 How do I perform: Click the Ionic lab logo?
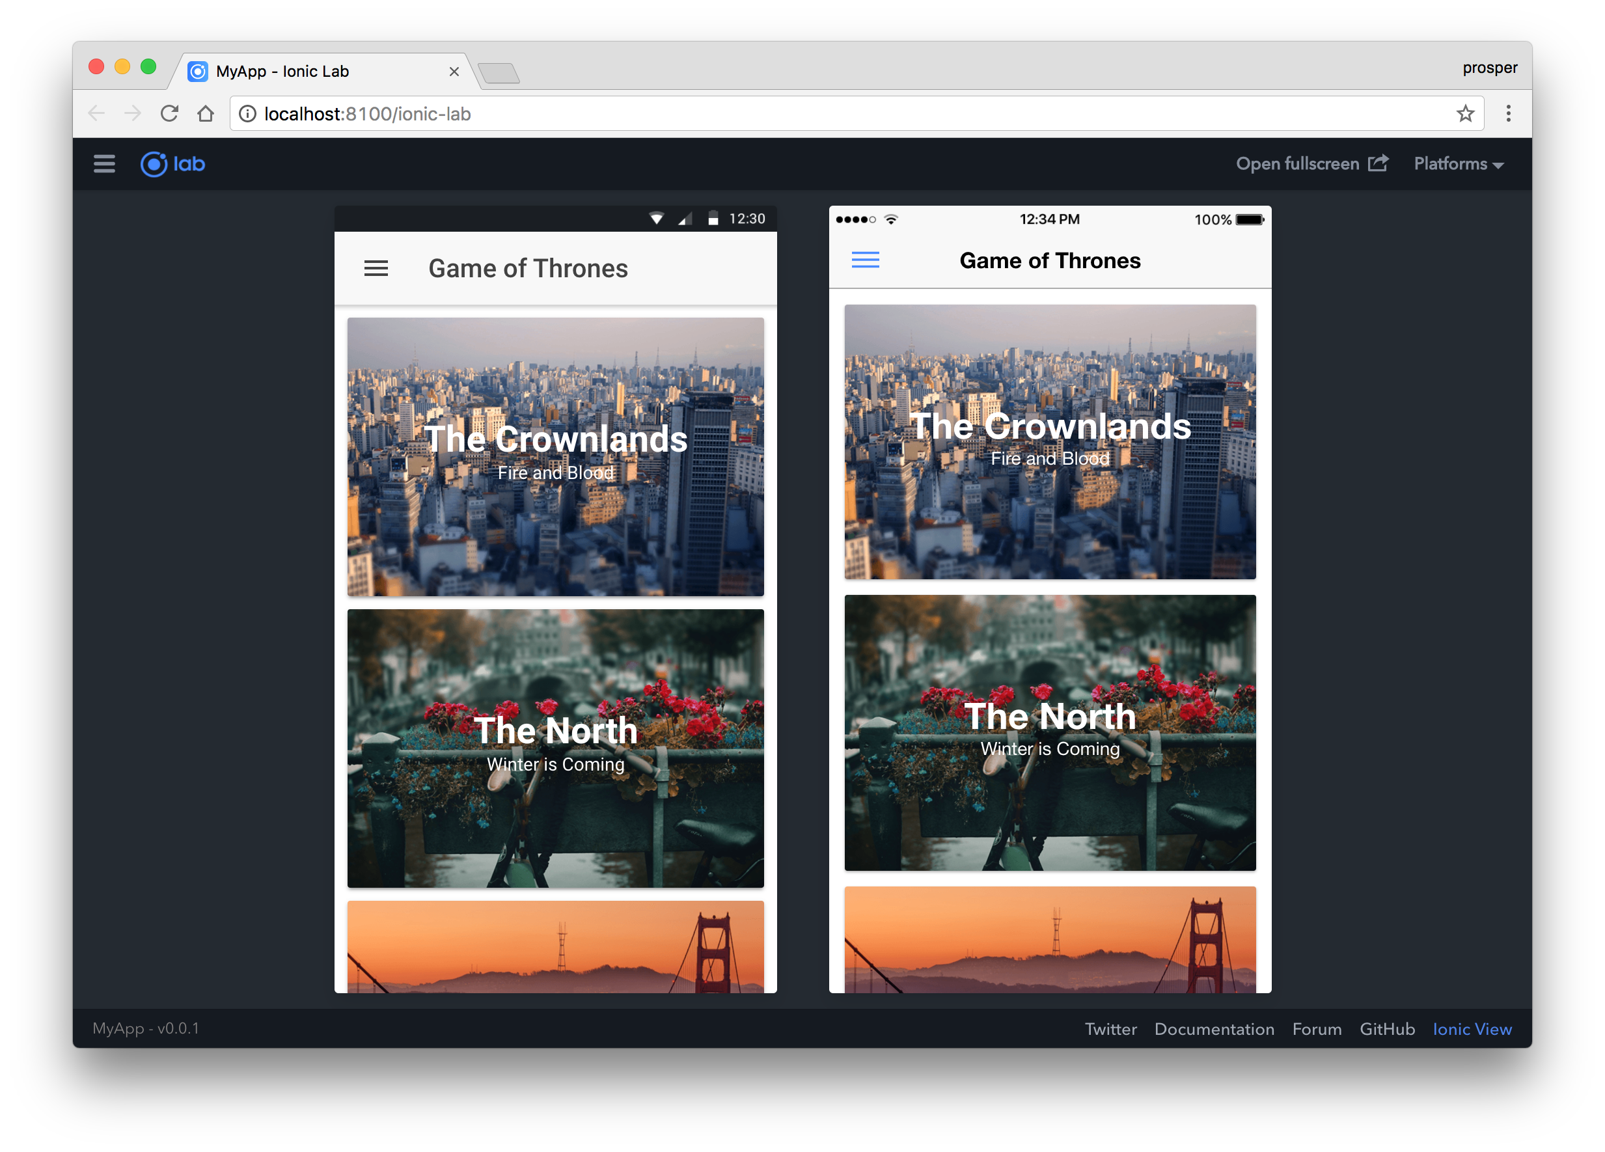pos(172,164)
